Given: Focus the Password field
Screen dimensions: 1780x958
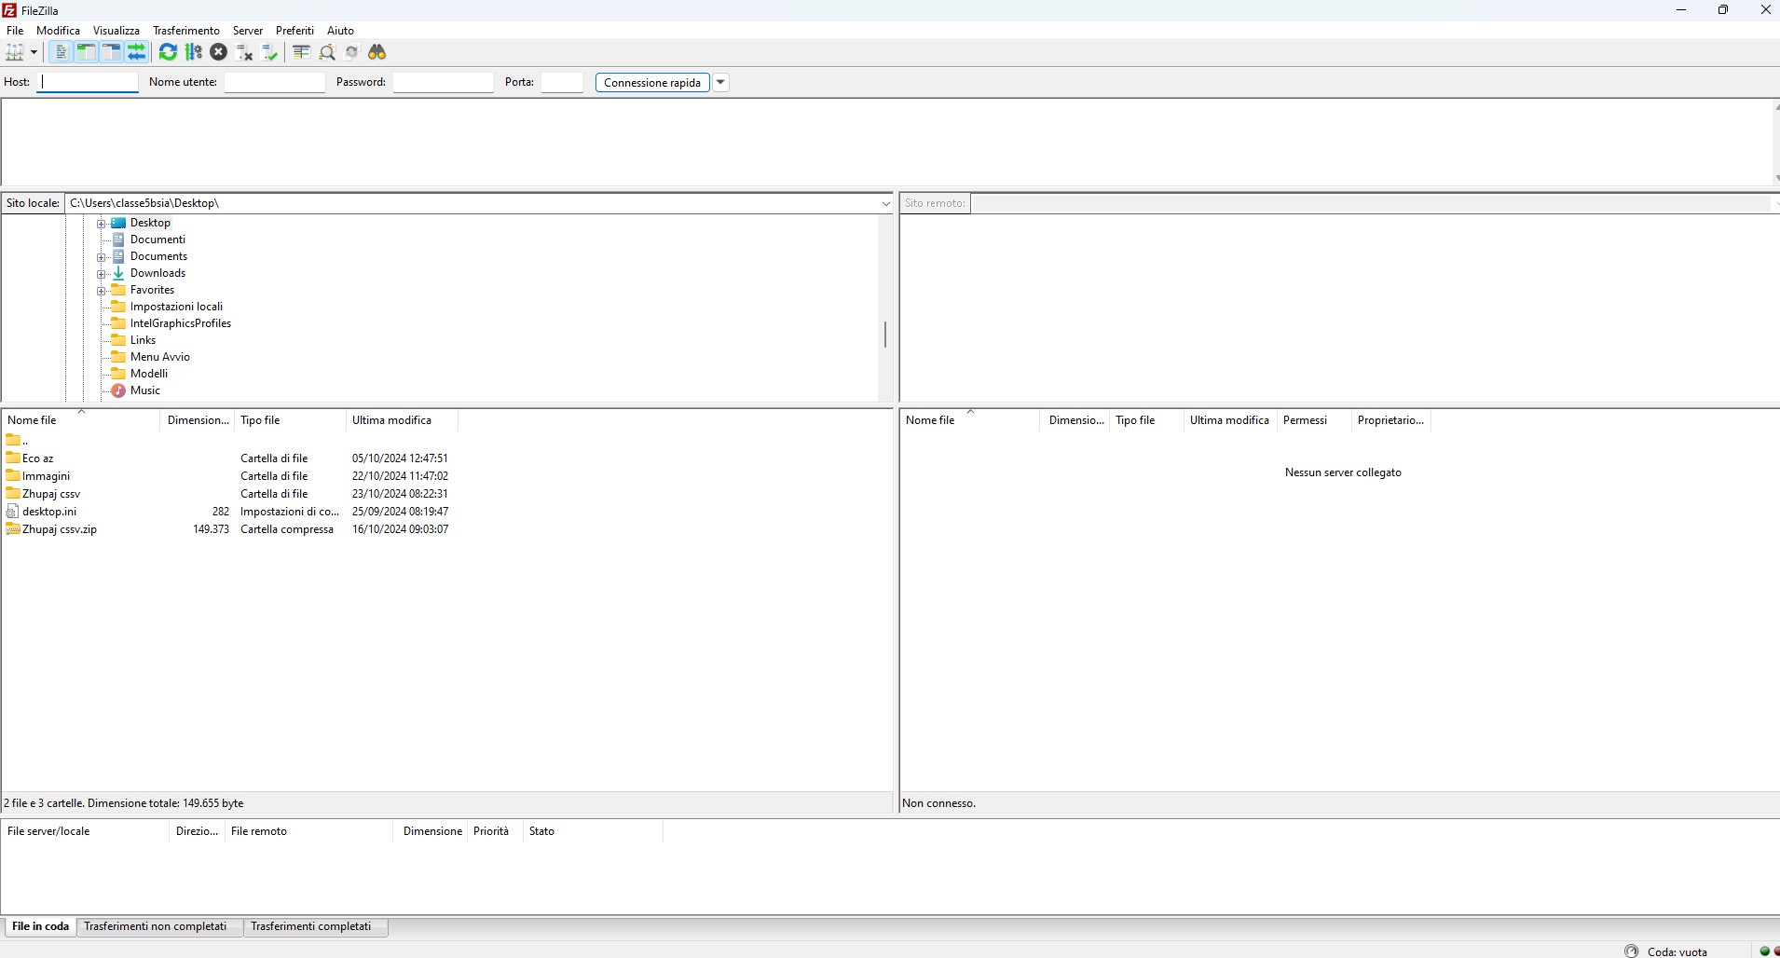Looking at the screenshot, I should [444, 82].
